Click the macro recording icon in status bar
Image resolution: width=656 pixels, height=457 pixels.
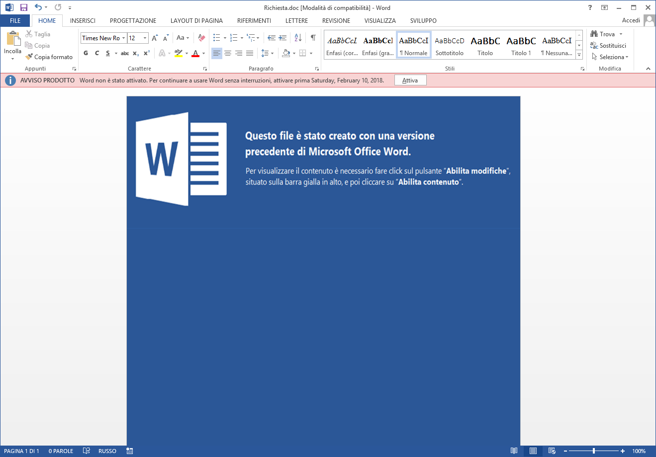130,451
